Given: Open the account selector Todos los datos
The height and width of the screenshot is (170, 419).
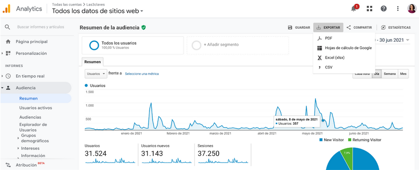Looking at the screenshot, I should 97,11.
